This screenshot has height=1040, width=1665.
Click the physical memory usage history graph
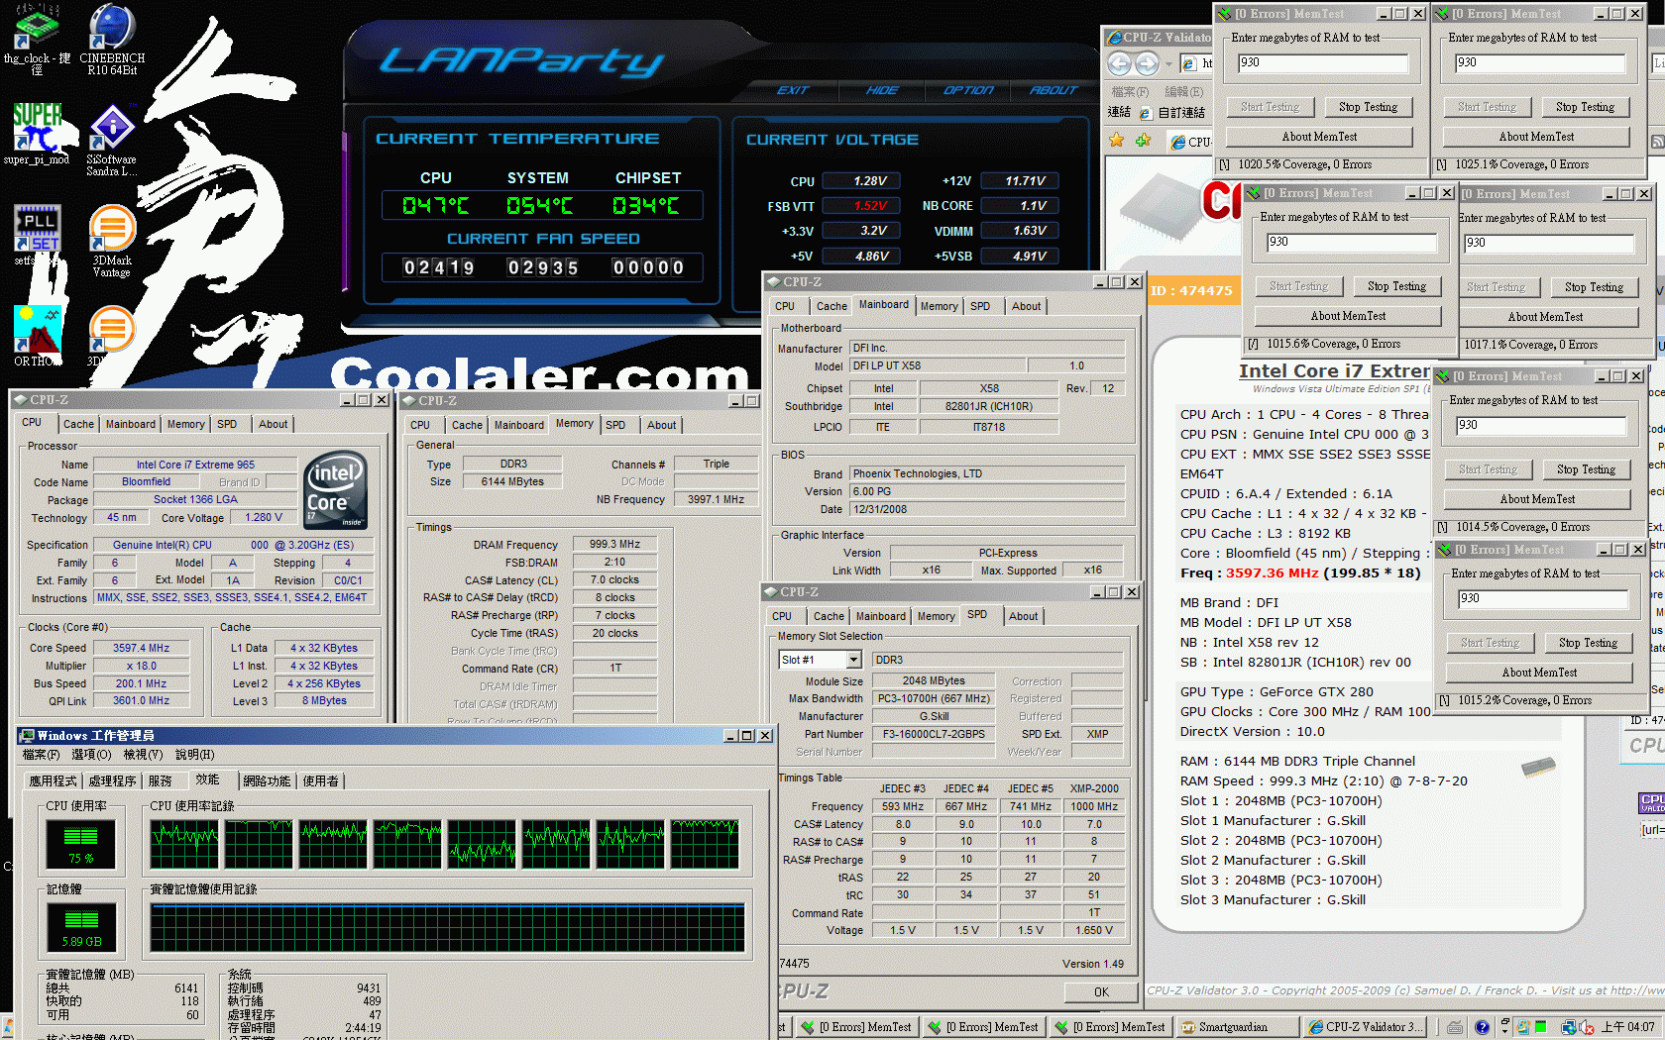(x=447, y=928)
